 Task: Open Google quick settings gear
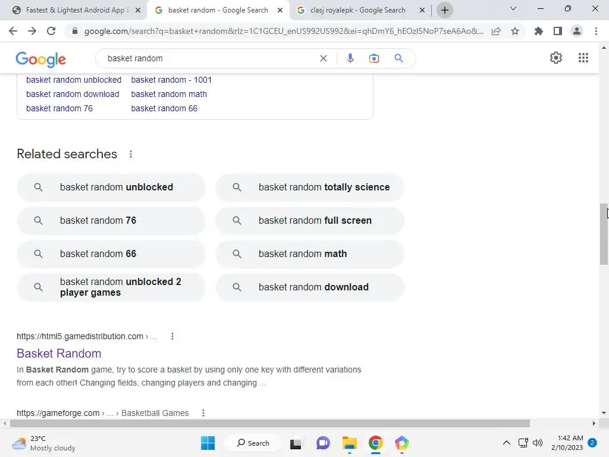[556, 58]
